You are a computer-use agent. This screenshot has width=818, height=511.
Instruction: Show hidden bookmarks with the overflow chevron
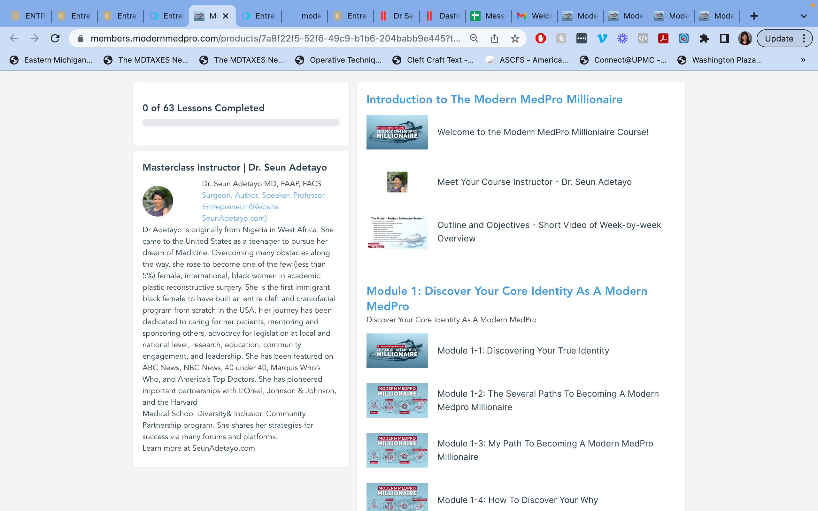coord(804,60)
